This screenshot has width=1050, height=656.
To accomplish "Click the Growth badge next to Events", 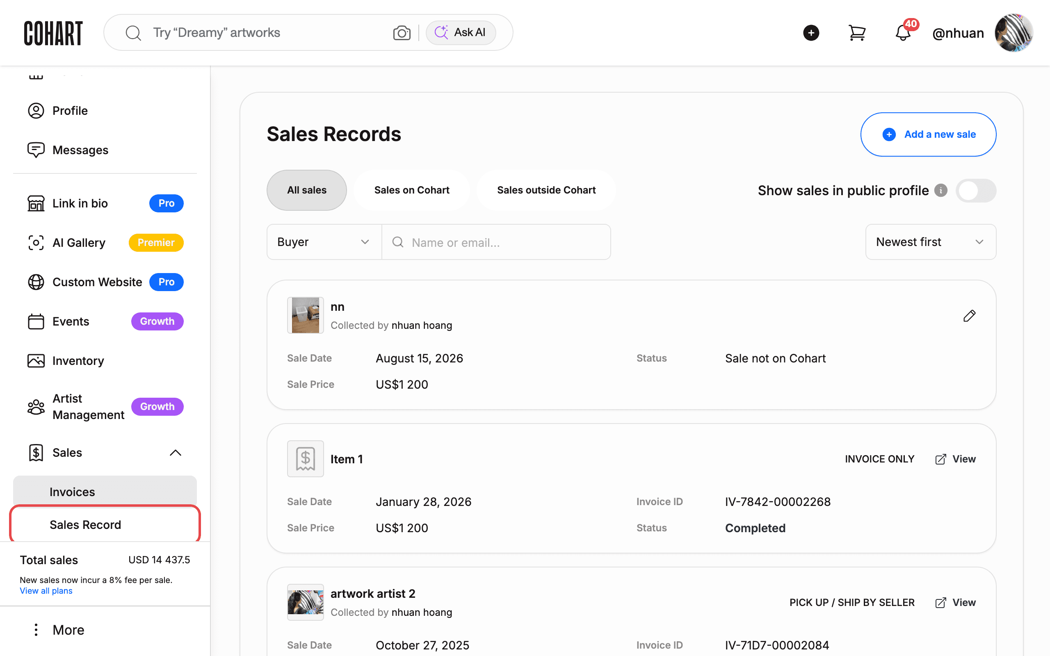I will tap(157, 321).
